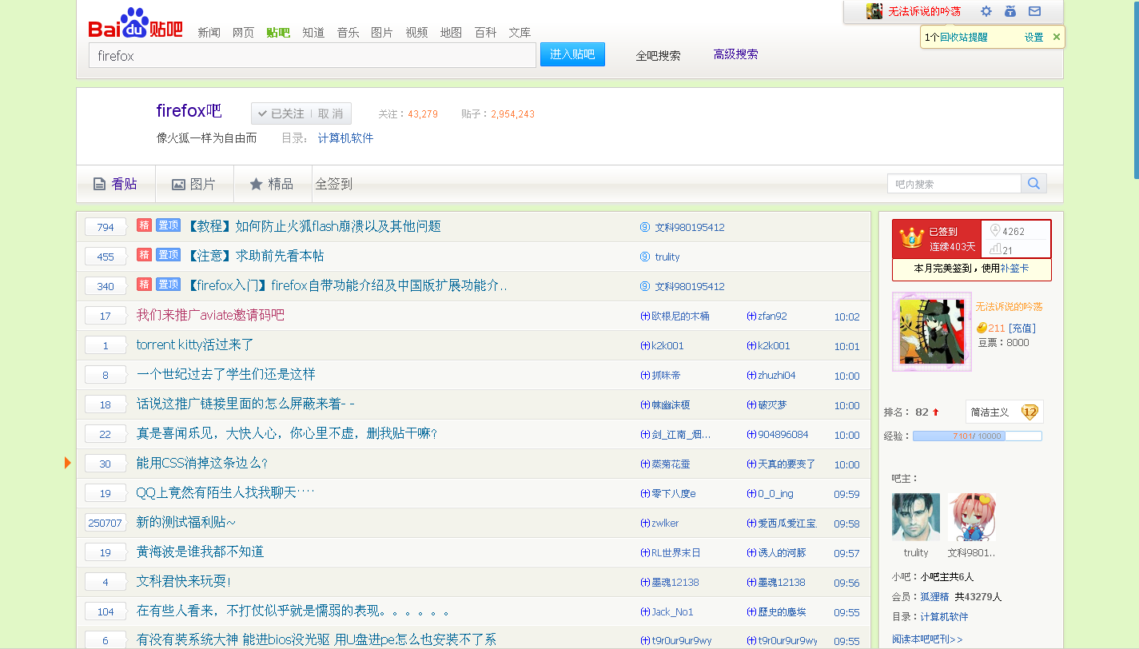1139x649 pixels.
Task: Open author link zwlker
Action: [x=664, y=523]
